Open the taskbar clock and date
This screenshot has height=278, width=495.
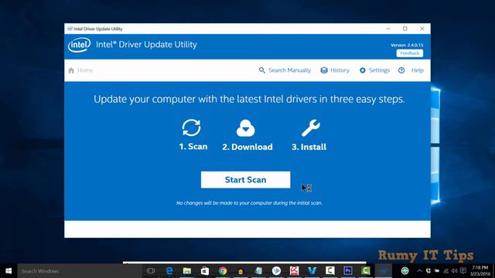480,271
